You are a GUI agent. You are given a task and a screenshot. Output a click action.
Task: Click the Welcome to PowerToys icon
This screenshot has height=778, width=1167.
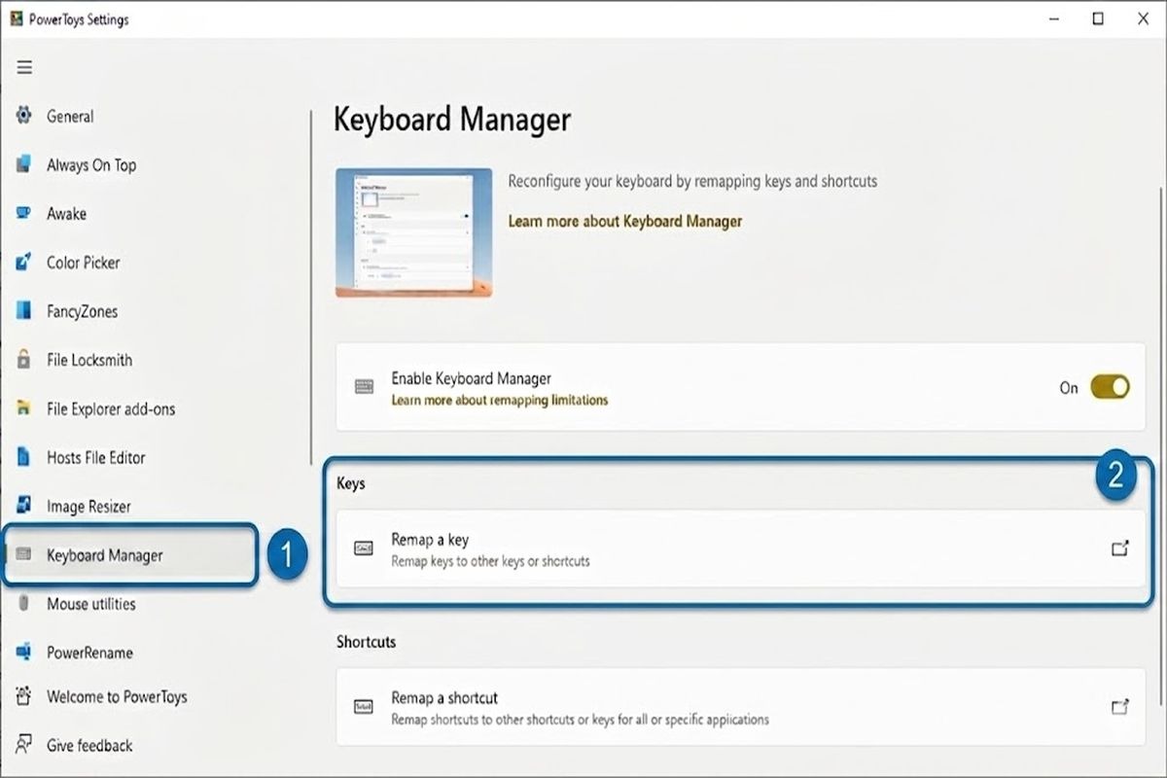pos(24,696)
